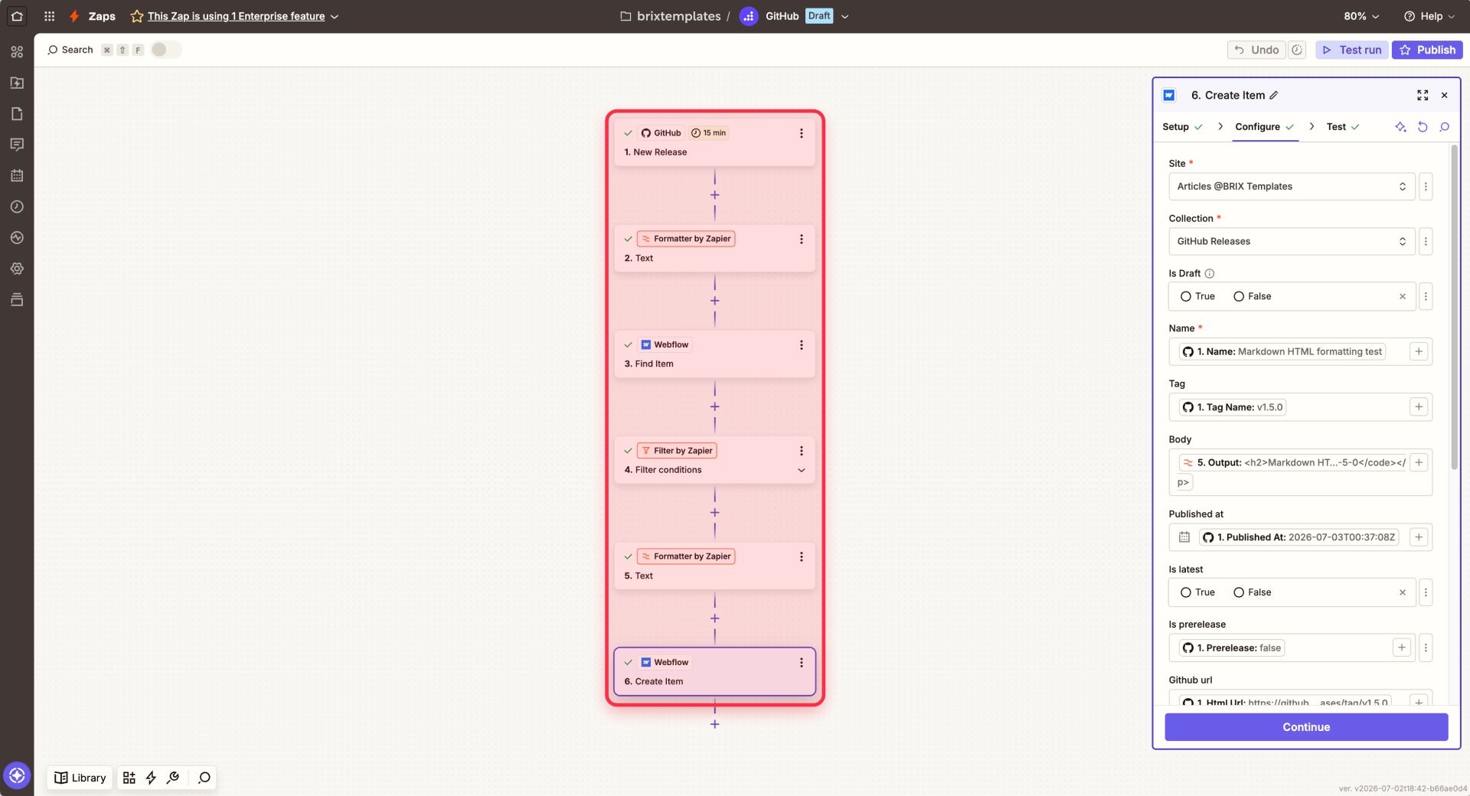Switch to the Test tab
The width and height of the screenshot is (1470, 796).
(1343, 127)
